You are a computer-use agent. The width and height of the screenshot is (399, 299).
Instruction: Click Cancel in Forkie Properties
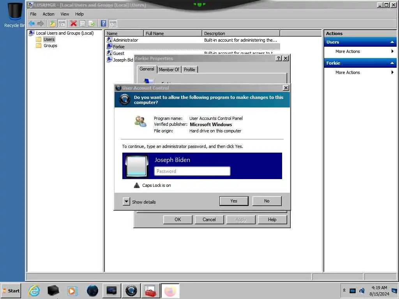[x=209, y=220]
